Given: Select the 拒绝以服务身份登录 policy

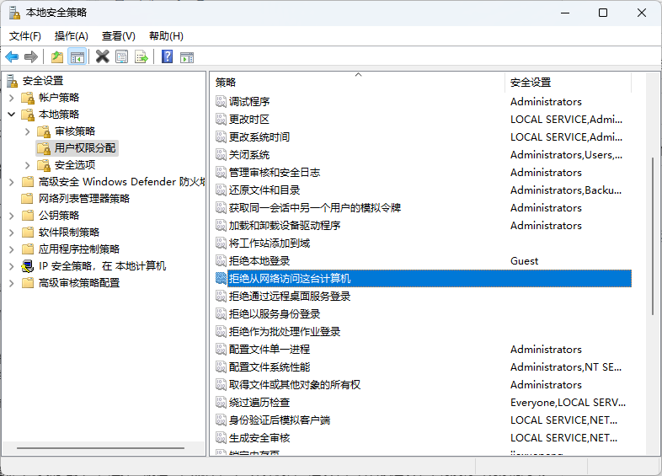Looking at the screenshot, I should (275, 313).
